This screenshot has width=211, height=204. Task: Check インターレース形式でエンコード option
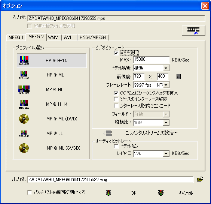point(116,106)
